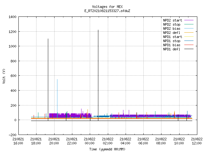The image size is (203, 152).
Task: Click the 'NPD2 bias' legend label
Action: point(172,28)
